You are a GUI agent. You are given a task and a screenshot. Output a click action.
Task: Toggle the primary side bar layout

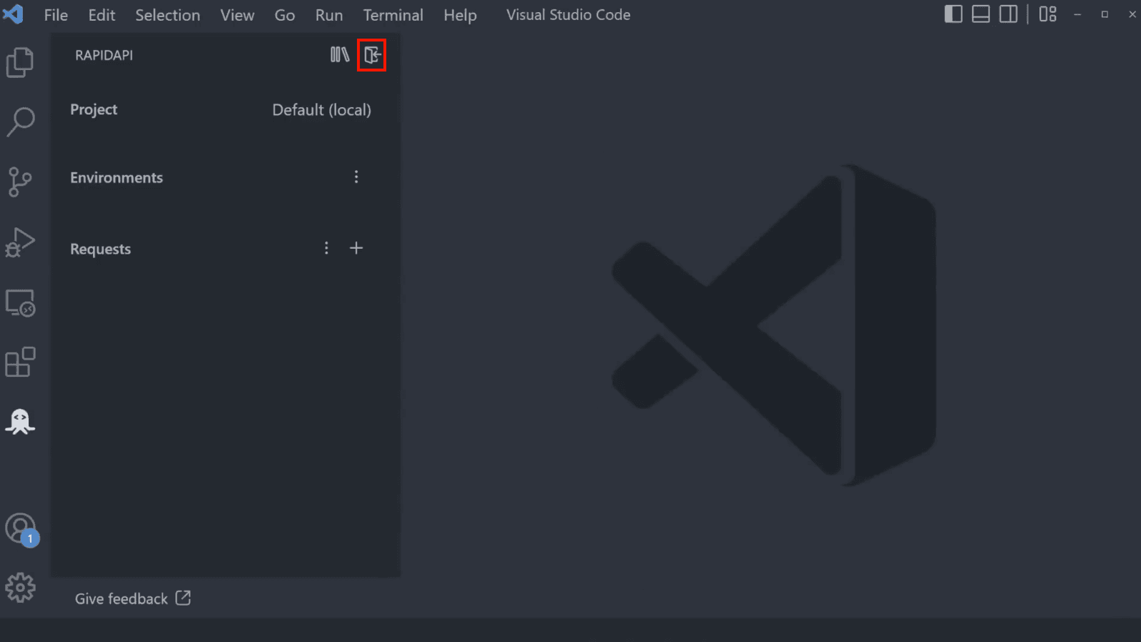tap(953, 14)
